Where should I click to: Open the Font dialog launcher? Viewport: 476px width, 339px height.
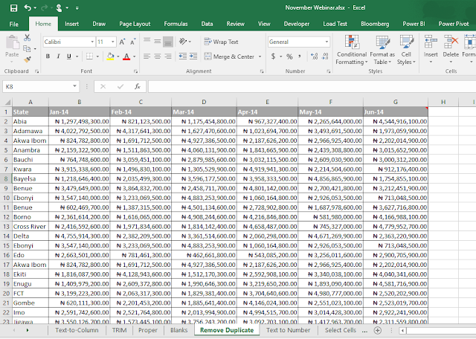coord(135,71)
